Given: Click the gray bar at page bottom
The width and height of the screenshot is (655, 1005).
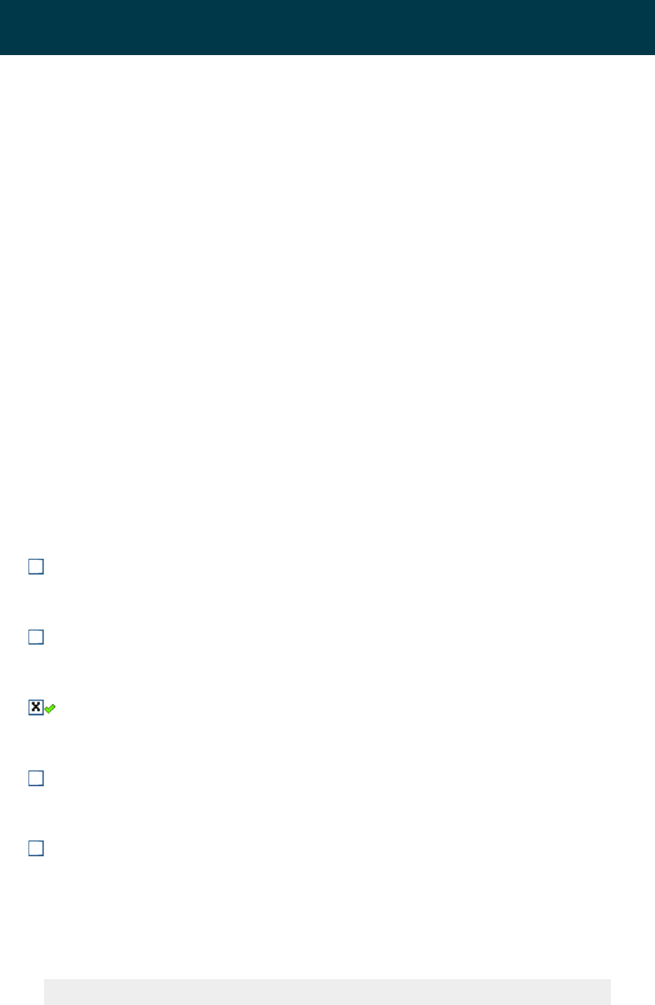Looking at the screenshot, I should pyautogui.click(x=327, y=992).
